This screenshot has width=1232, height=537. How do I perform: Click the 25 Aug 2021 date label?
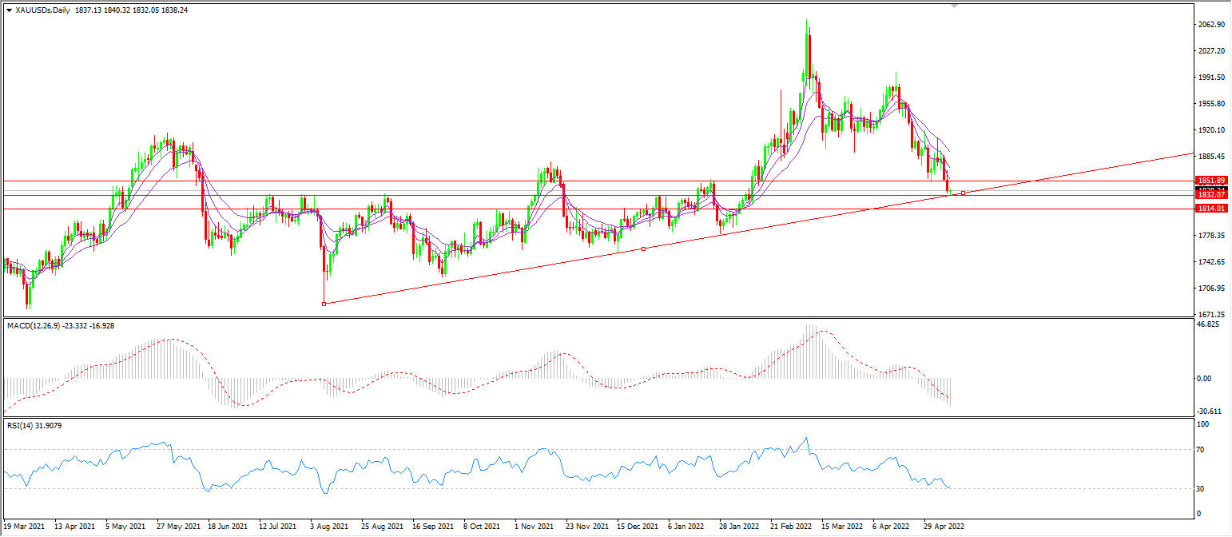(x=382, y=527)
